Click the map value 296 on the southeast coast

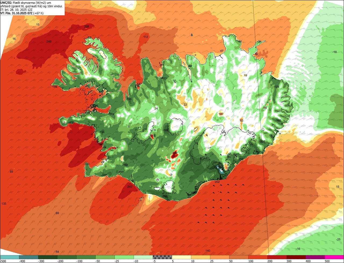click(241, 159)
